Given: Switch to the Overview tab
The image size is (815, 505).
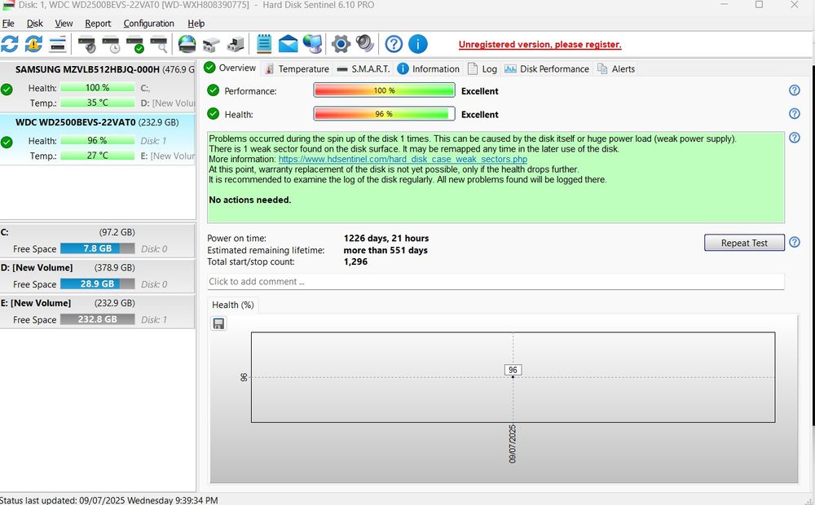Looking at the screenshot, I should pyautogui.click(x=231, y=68).
